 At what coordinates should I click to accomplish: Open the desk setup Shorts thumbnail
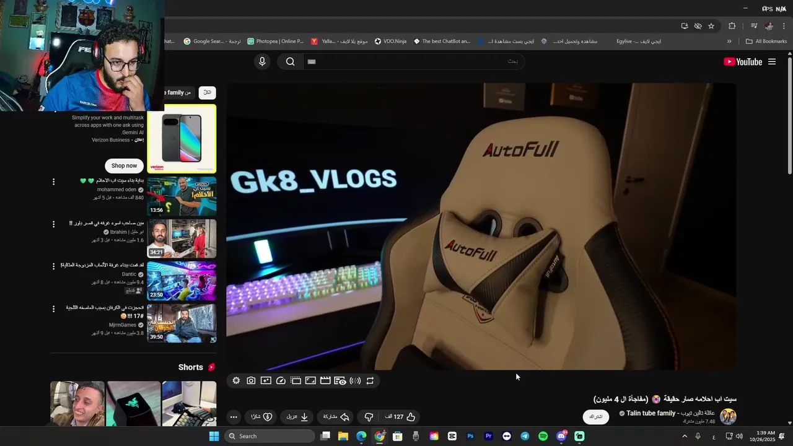[189, 404]
